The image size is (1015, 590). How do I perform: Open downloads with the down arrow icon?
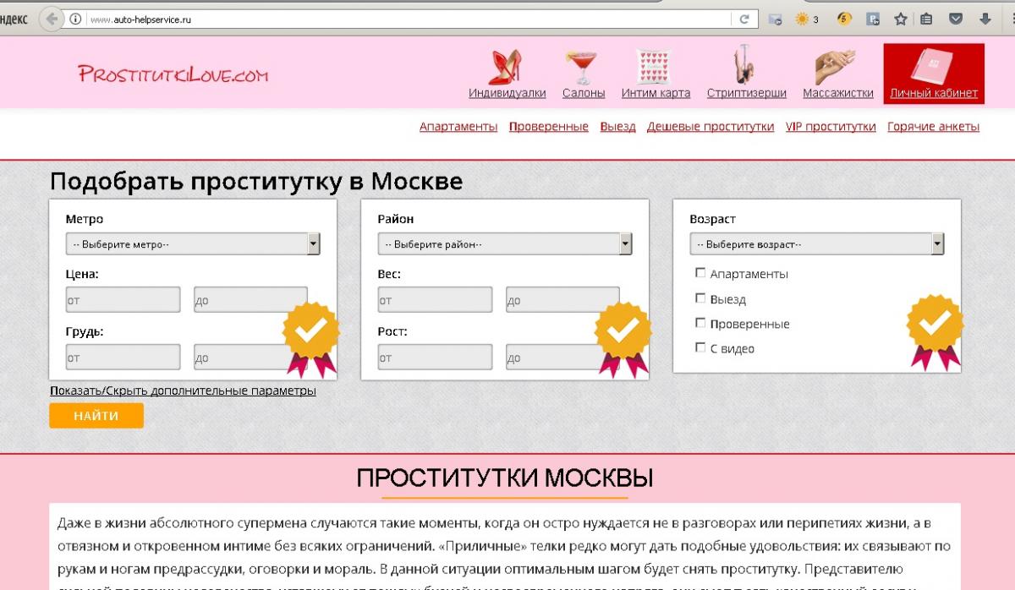(985, 19)
